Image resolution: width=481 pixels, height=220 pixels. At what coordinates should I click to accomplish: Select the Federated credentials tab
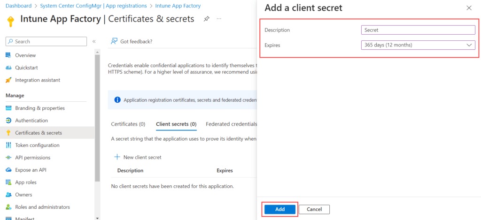click(x=231, y=124)
